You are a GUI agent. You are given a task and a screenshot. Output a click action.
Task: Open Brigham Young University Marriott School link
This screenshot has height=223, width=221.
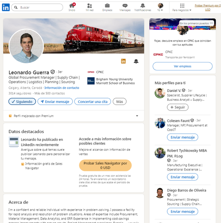115,81
